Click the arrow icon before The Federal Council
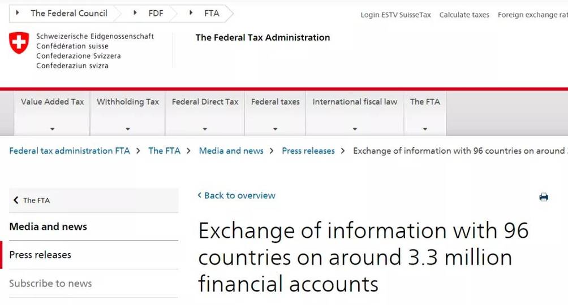The height and width of the screenshot is (305, 568). pyautogui.click(x=17, y=13)
